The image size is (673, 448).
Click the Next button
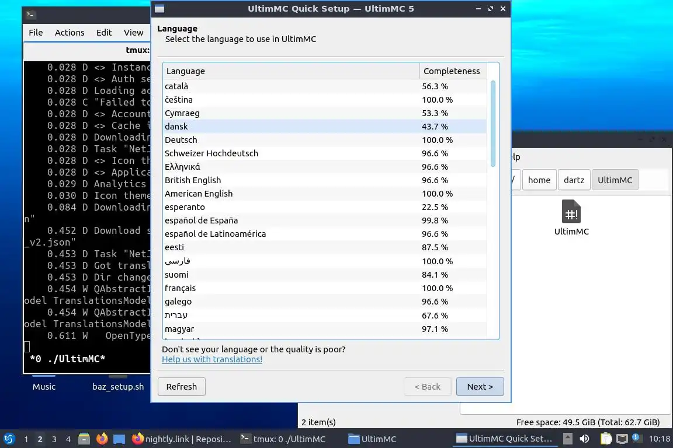tap(480, 387)
